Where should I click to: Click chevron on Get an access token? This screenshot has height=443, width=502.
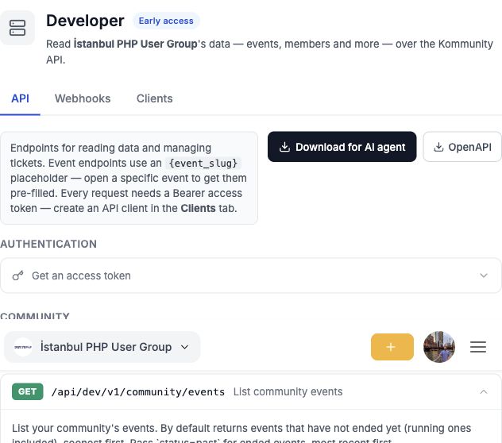pyautogui.click(x=484, y=275)
